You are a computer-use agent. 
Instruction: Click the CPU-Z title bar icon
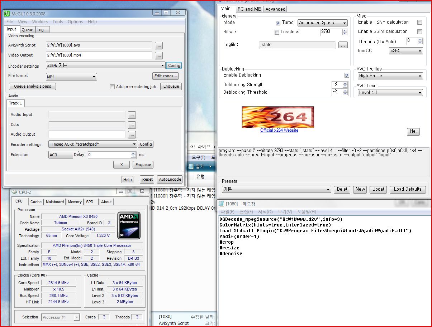click(14, 192)
